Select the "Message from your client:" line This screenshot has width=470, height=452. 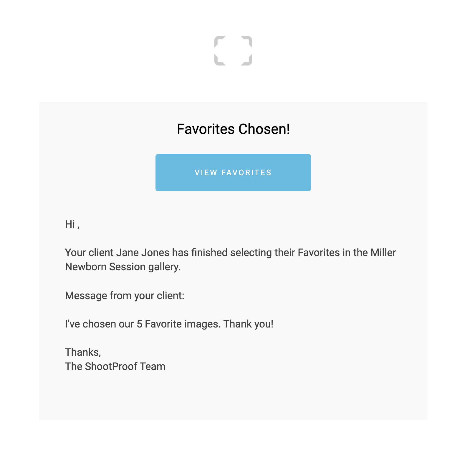(125, 296)
